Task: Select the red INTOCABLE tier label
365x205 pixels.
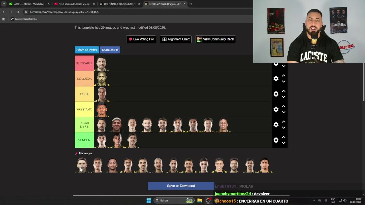Action: pos(84,63)
